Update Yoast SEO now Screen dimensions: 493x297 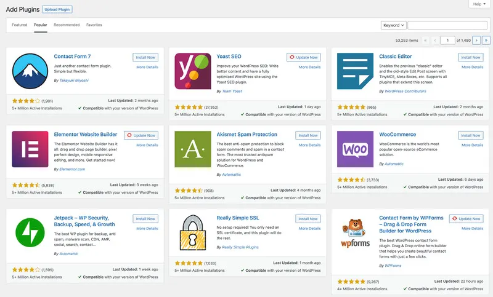point(304,57)
